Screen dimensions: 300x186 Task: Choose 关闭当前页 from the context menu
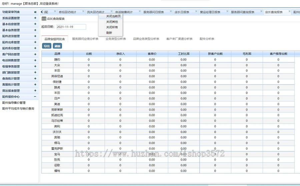pyautogui.click(x=110, y=16)
